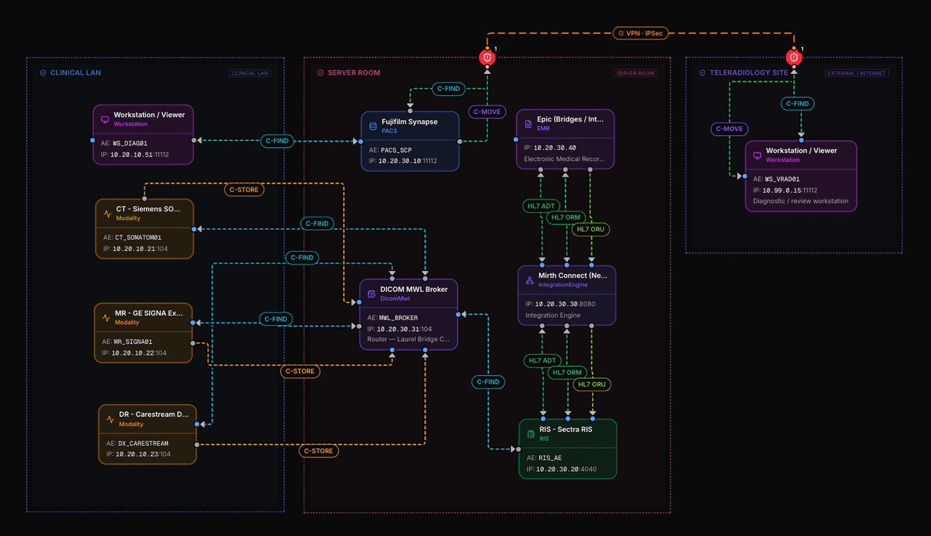Screen dimensions: 931x536
Task: Click the AE: WS_VRAD01 text
Action: pos(776,179)
